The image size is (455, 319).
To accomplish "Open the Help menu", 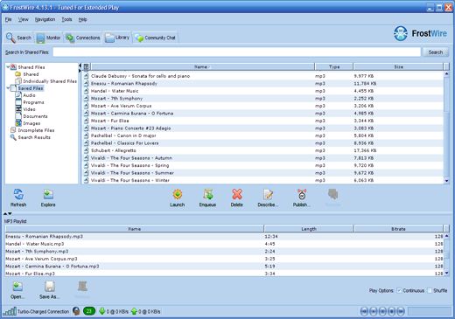I will [x=82, y=19].
